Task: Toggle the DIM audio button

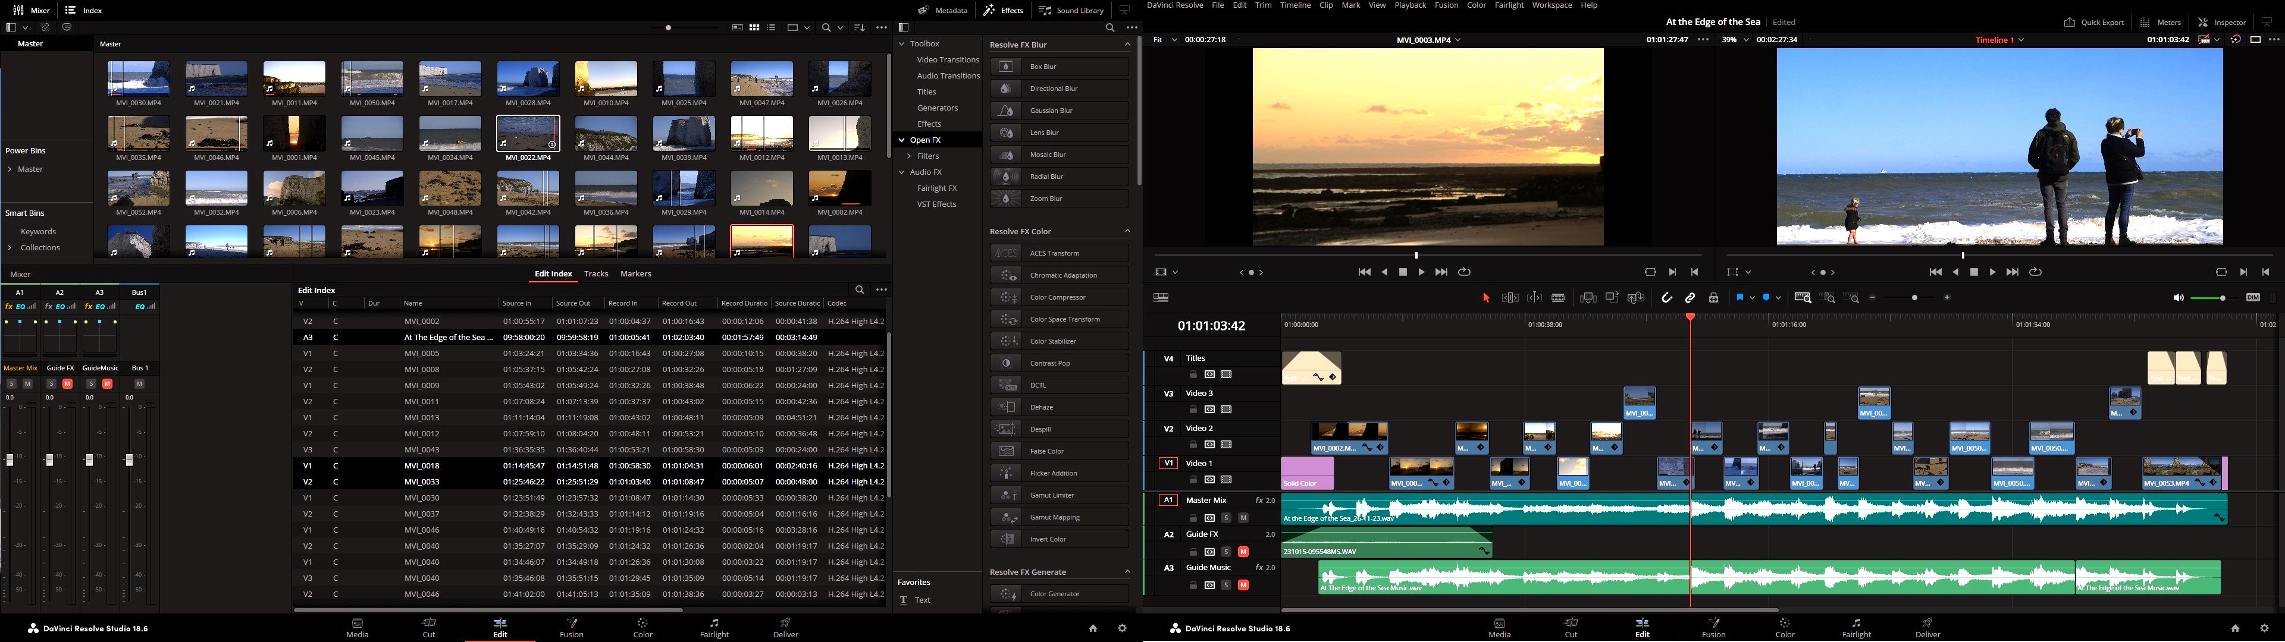Action: coord(2252,298)
